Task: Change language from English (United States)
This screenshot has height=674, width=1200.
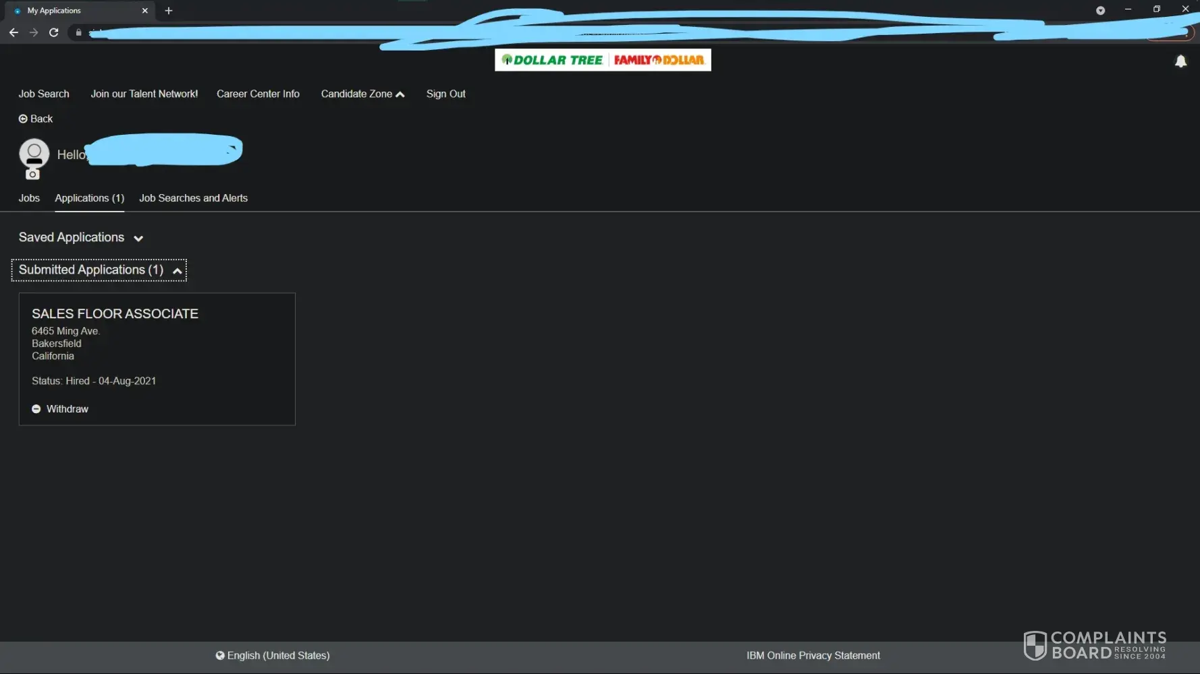Action: click(273, 655)
